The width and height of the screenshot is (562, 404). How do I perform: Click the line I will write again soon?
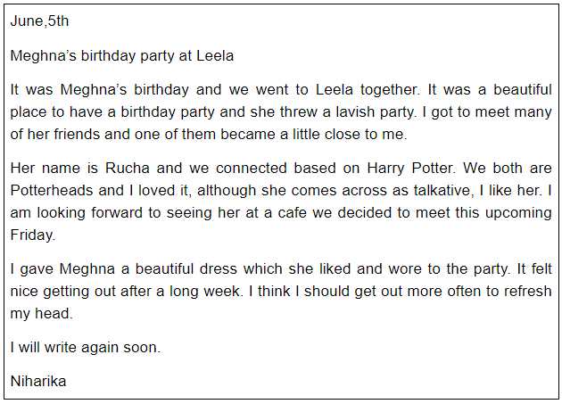(x=86, y=348)
